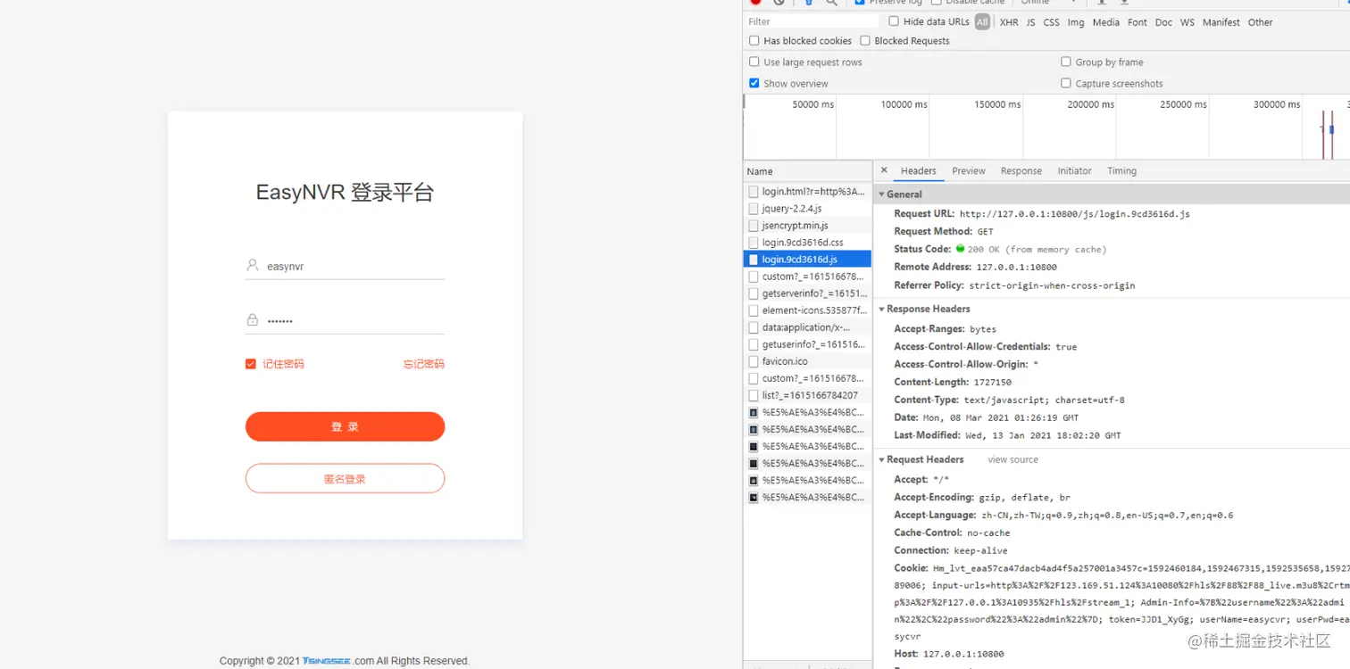The height and width of the screenshot is (669, 1350).
Task: Select the highlighted login.9cd3616d.js request
Action: pos(807,260)
